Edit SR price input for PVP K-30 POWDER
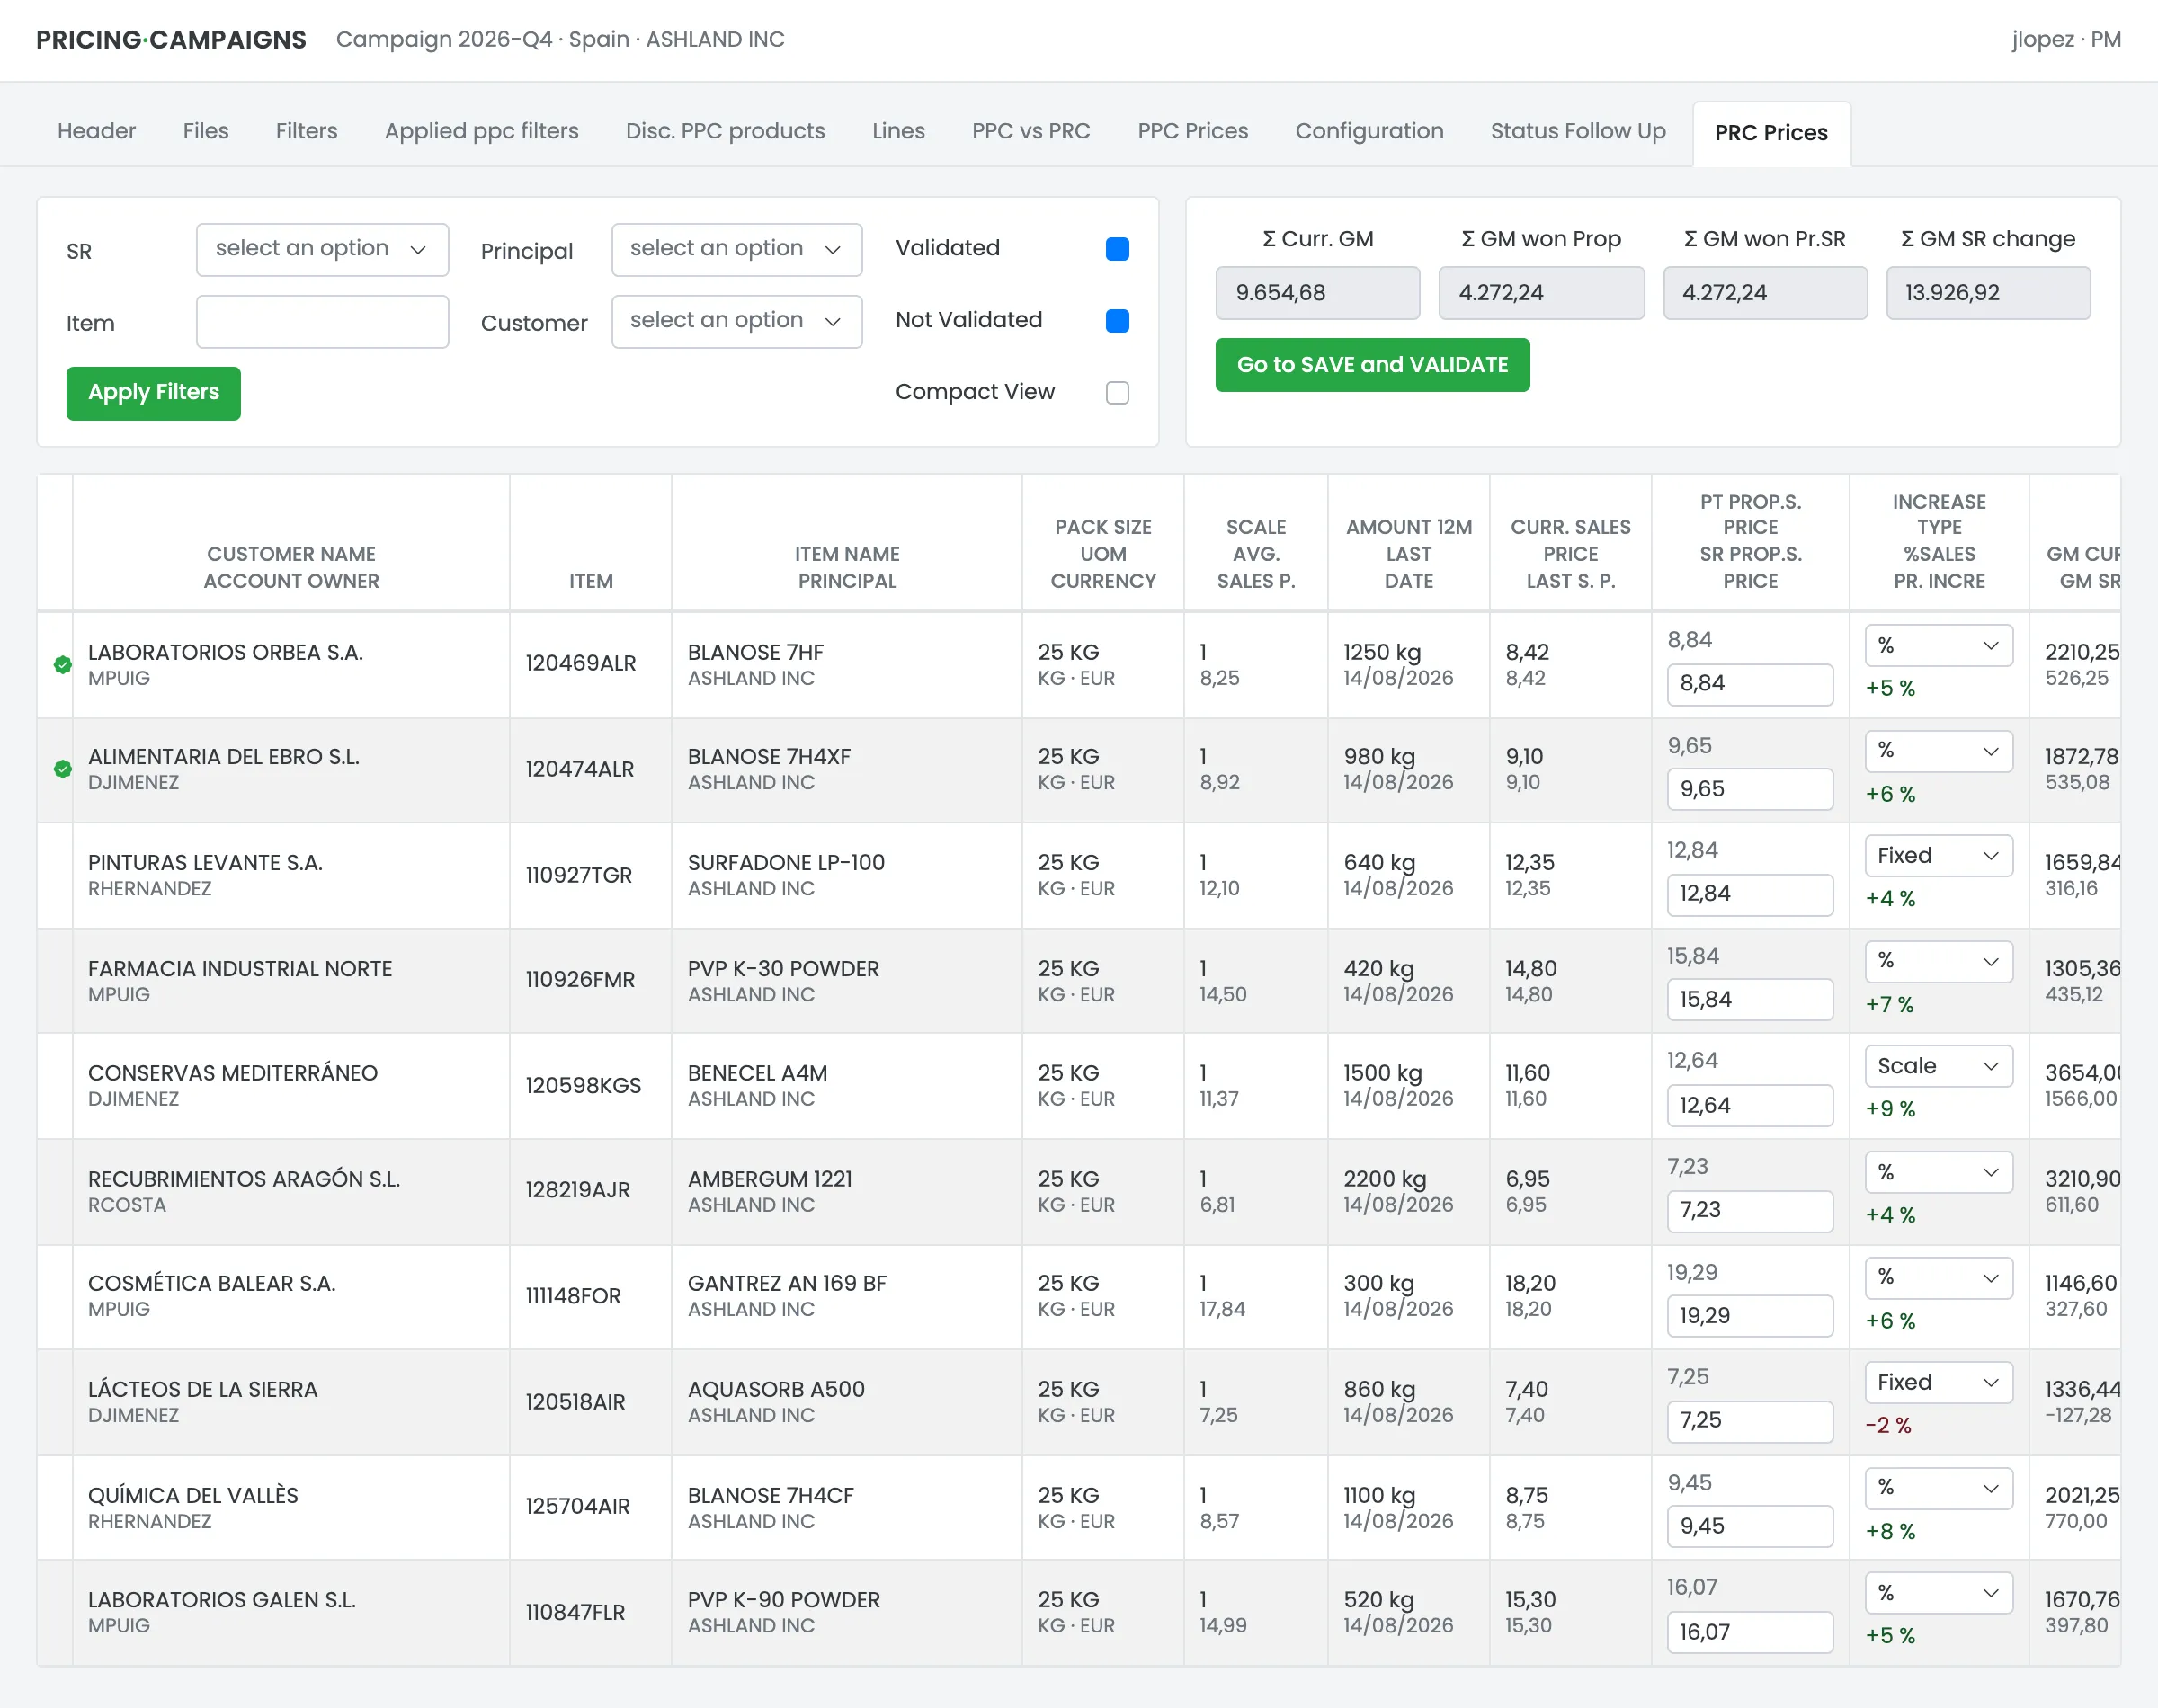The width and height of the screenshot is (2158, 1708). (x=1749, y=1000)
